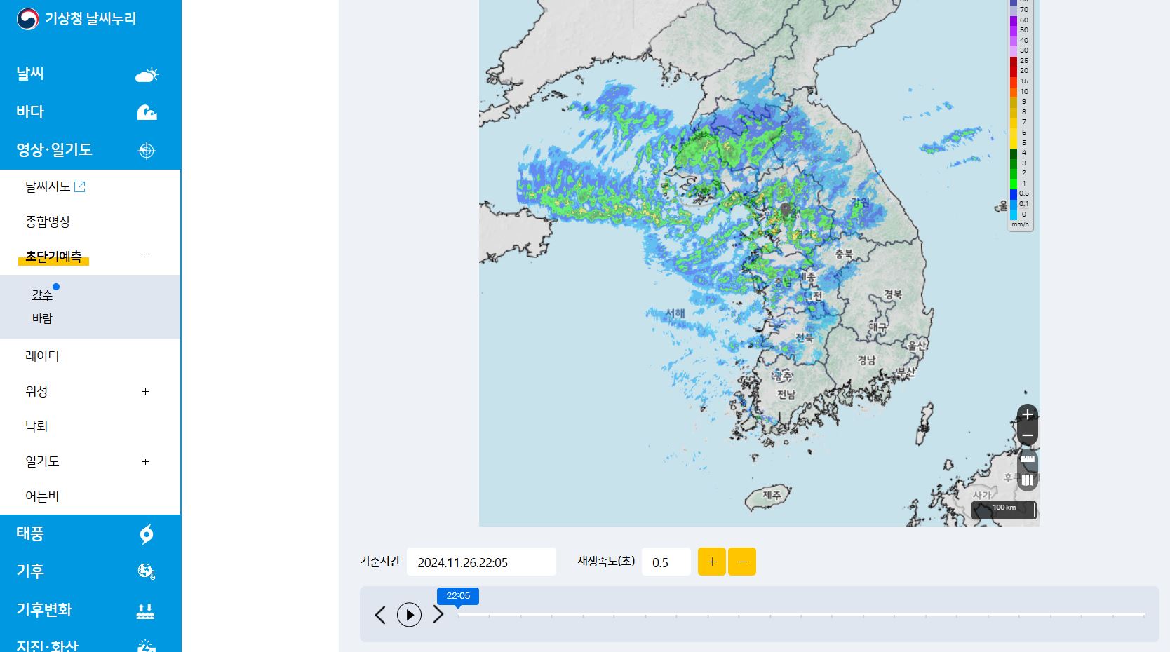The image size is (1170, 652).
Task: Increase playback speed with yellow plus button
Action: (711, 561)
